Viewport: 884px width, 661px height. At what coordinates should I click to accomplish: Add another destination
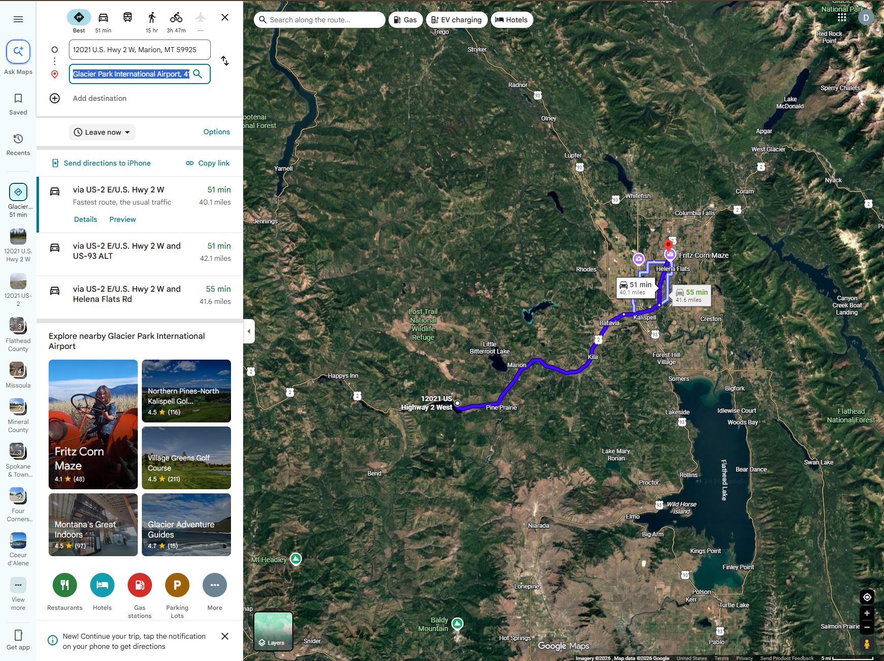(x=100, y=98)
